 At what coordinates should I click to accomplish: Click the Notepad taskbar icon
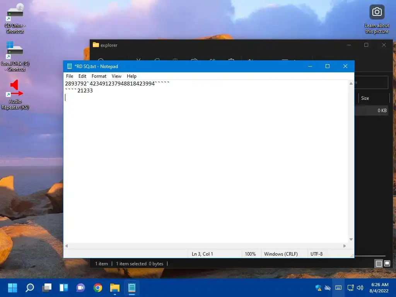[x=132, y=288]
